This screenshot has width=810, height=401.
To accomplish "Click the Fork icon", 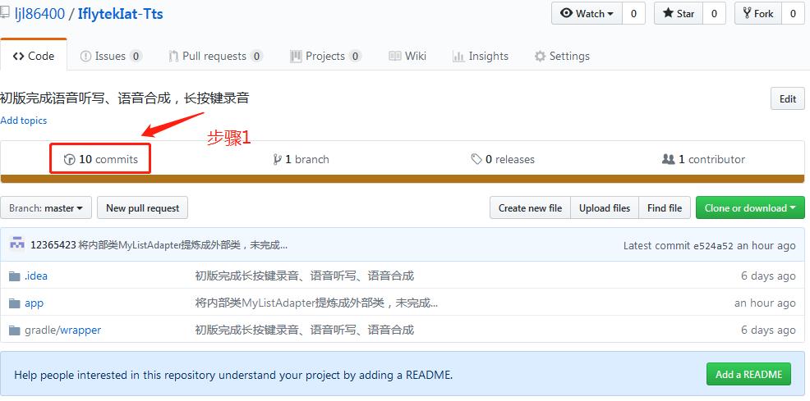I will (x=747, y=13).
